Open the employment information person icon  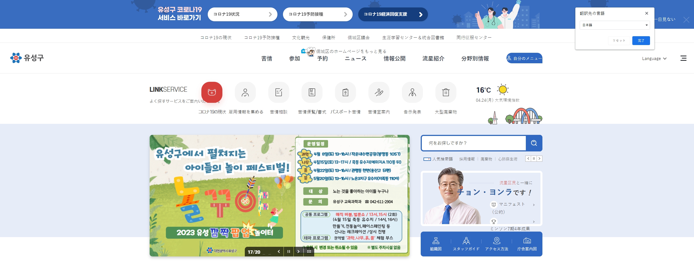(245, 92)
